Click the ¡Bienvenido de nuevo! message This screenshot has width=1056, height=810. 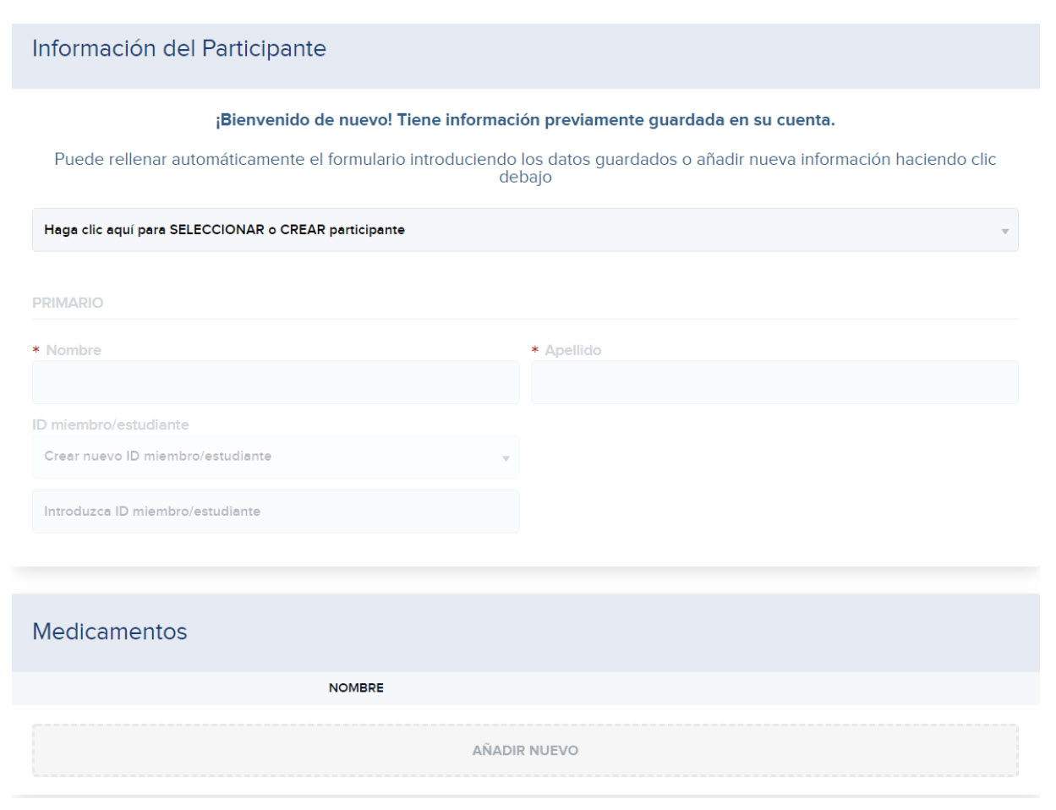click(525, 120)
